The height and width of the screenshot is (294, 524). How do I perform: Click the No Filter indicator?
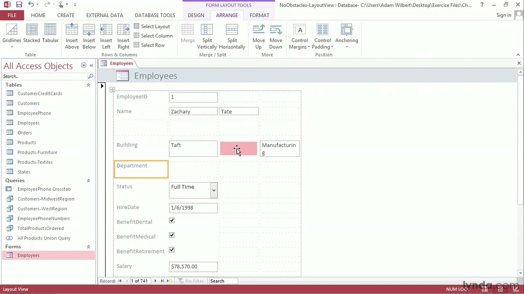point(191,281)
